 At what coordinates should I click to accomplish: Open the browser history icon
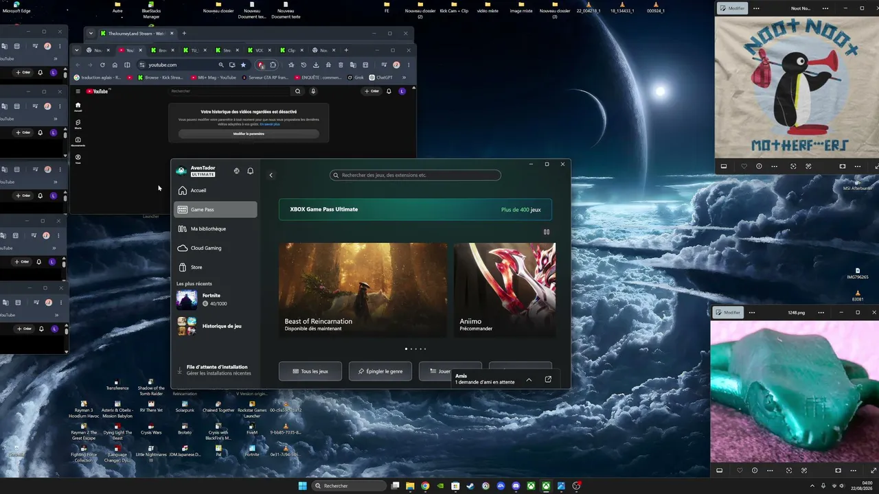click(x=304, y=65)
